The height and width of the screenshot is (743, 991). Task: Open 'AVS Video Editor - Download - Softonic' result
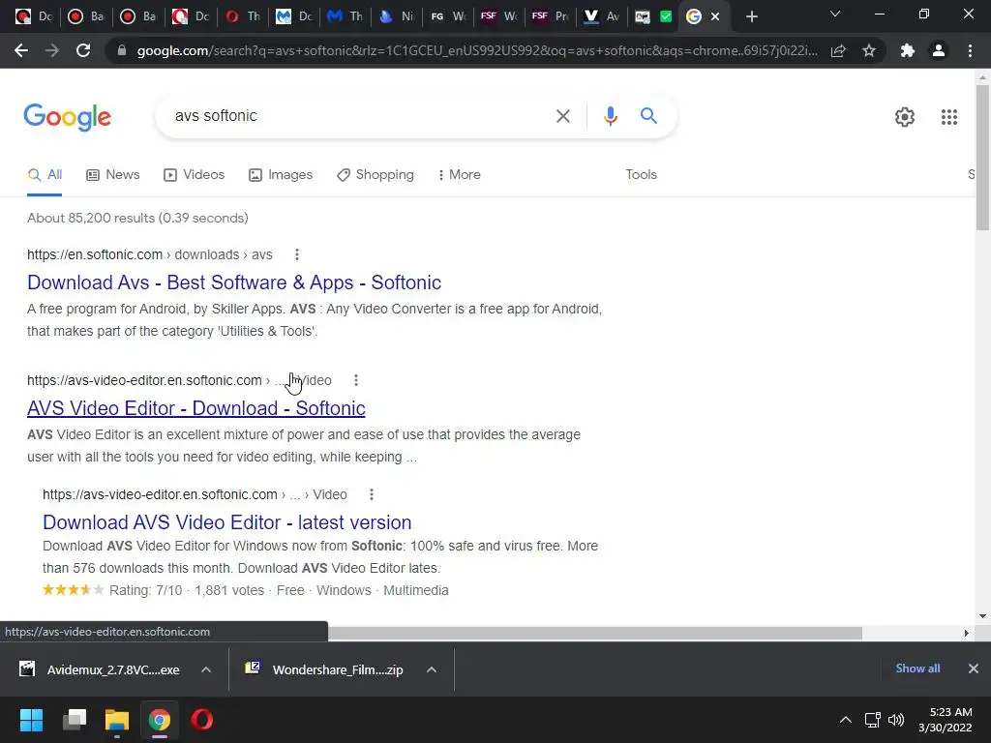tap(195, 408)
